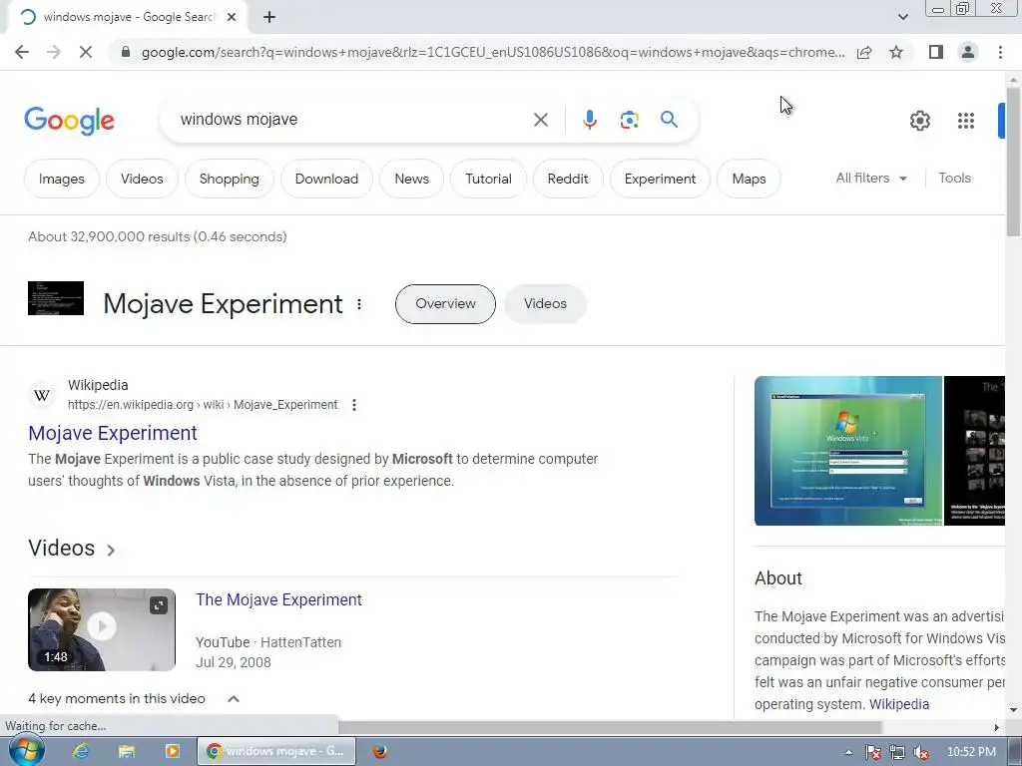Collapse the 4 key moments section
1022x766 pixels.
[x=234, y=699]
